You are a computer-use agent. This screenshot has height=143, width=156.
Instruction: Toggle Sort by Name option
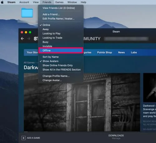(x=61, y=57)
